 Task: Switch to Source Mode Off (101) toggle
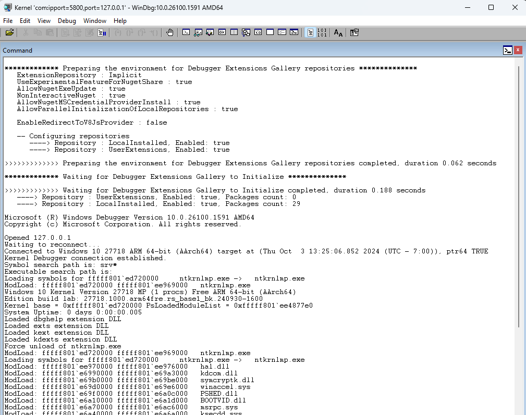tap(322, 32)
